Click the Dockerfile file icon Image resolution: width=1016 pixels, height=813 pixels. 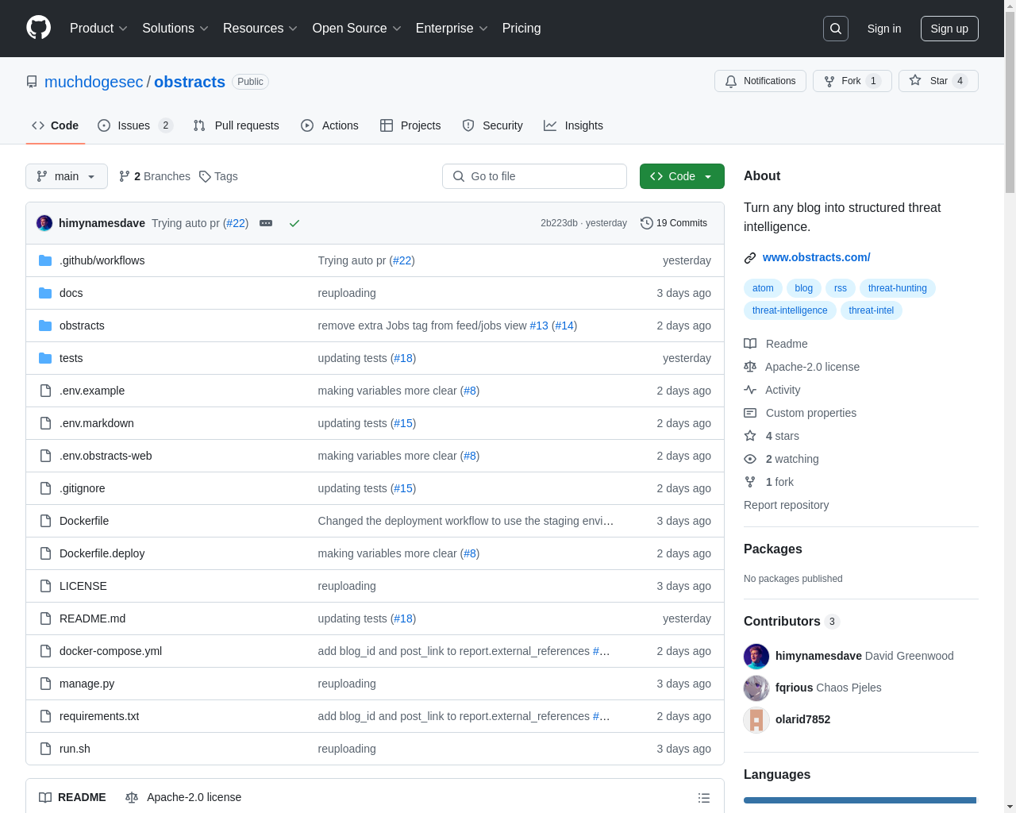click(x=45, y=521)
